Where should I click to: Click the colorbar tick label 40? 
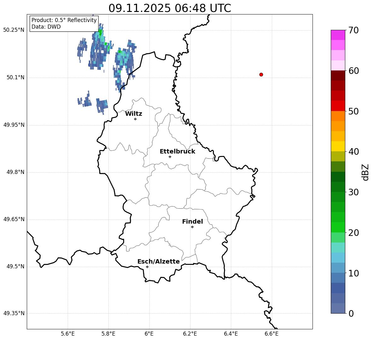pos(353,152)
